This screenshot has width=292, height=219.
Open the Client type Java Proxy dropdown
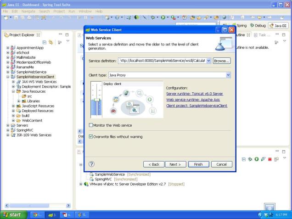point(228,75)
